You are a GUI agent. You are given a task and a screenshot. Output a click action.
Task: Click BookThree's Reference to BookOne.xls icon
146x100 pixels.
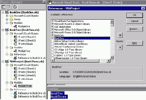point(15,93)
